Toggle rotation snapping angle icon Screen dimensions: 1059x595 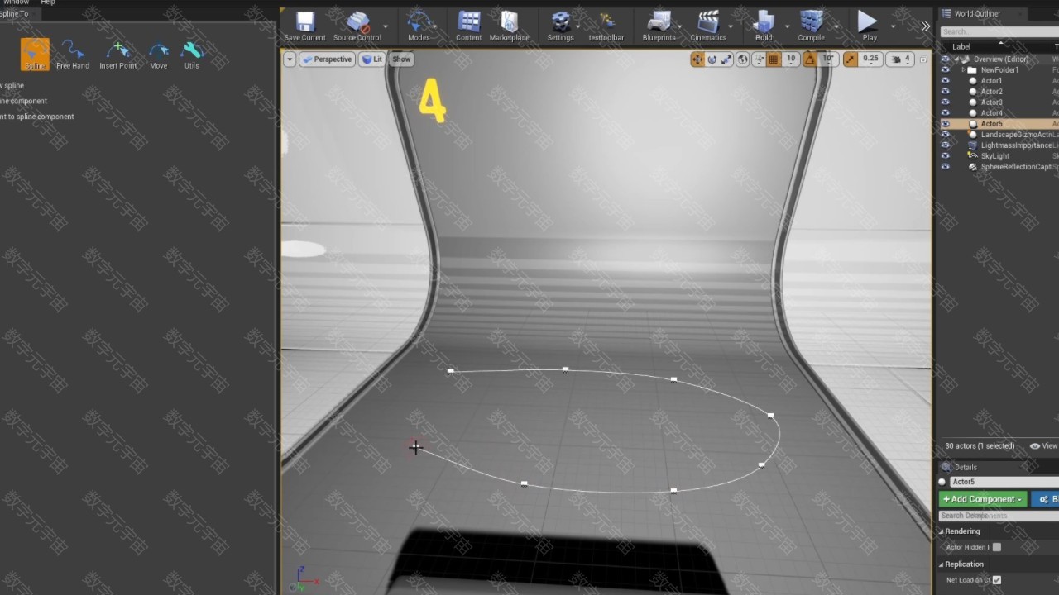point(810,59)
